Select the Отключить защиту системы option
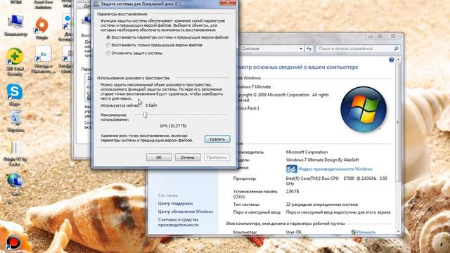The width and height of the screenshot is (450, 253). coord(108,53)
